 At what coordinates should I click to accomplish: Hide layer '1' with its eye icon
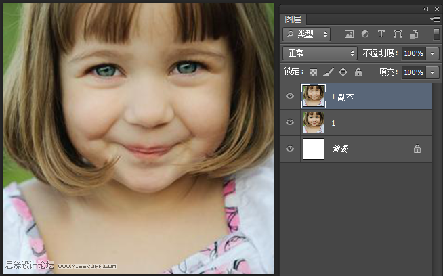(x=290, y=122)
